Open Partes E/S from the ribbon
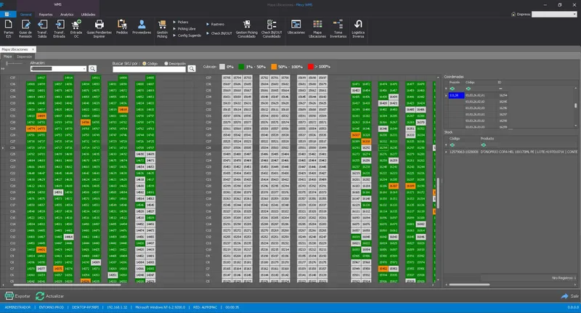581x313 pixels. tap(9, 28)
